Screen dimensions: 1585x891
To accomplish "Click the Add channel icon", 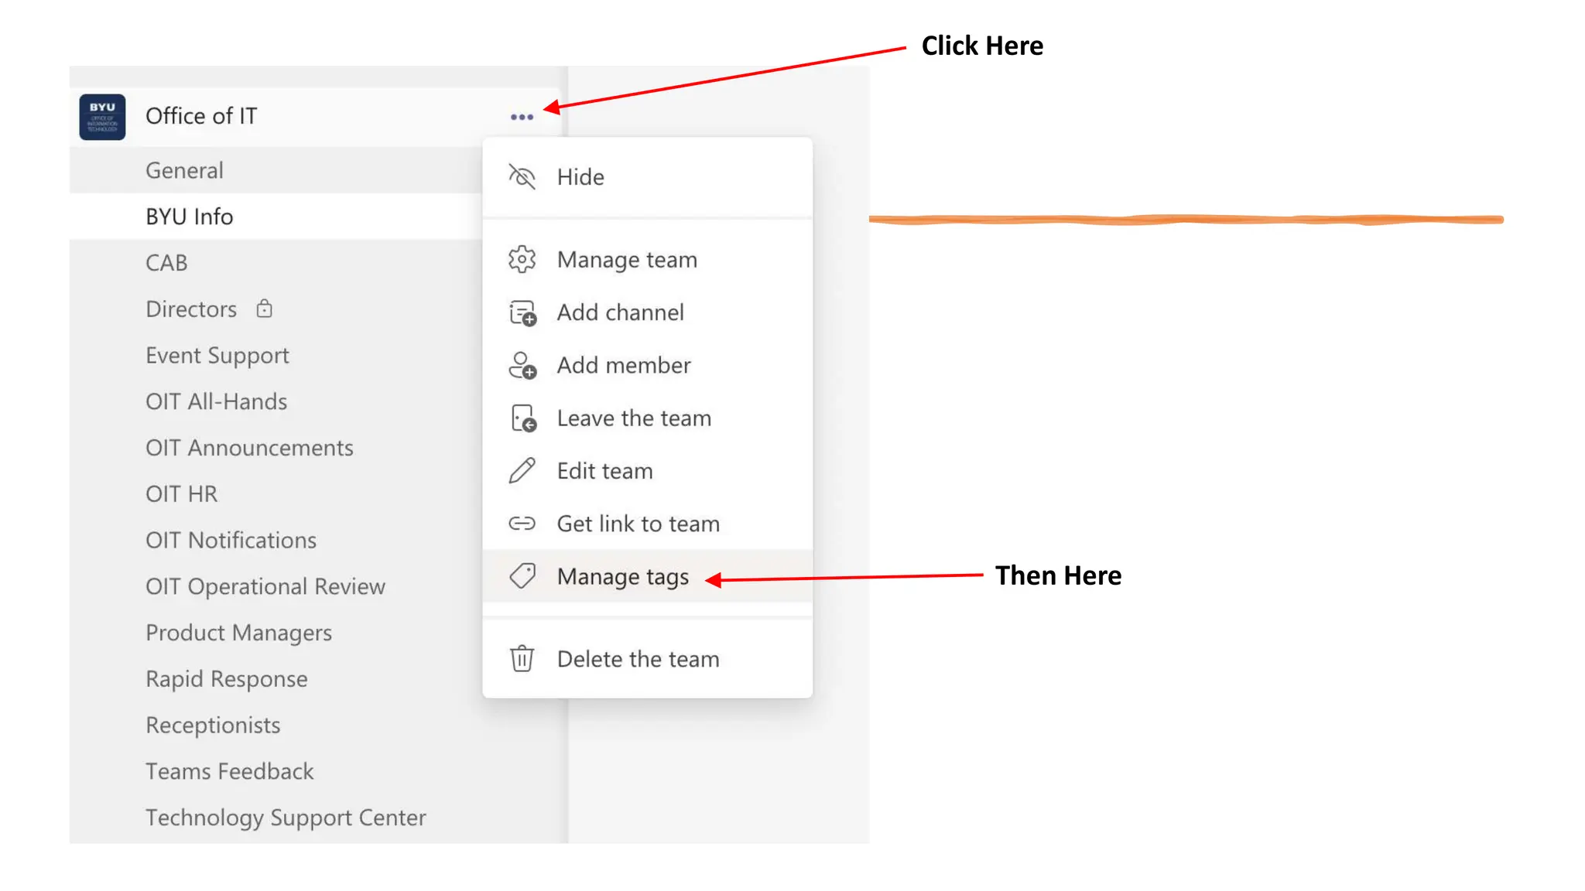I will (x=522, y=313).
